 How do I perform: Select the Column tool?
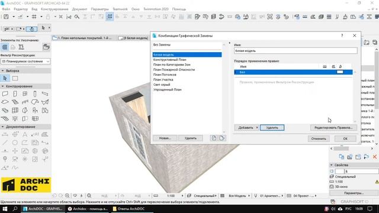click(x=35, y=93)
